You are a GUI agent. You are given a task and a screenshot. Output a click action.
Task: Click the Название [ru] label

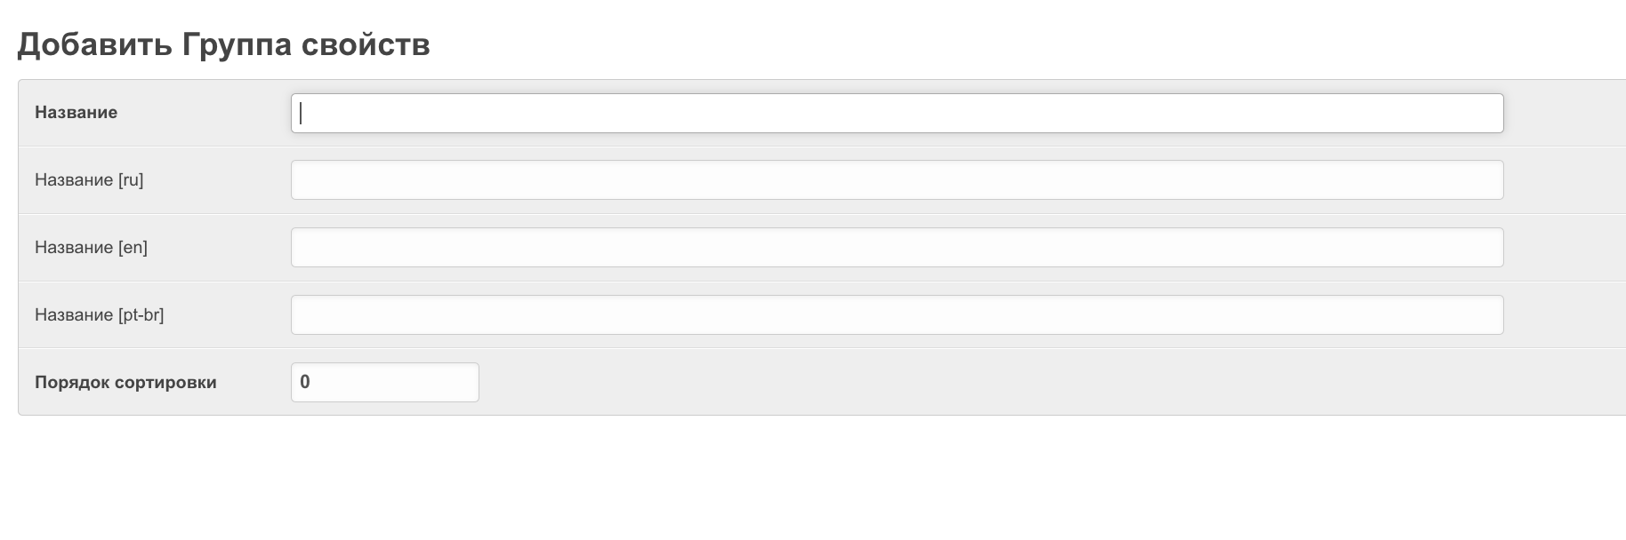click(x=89, y=180)
